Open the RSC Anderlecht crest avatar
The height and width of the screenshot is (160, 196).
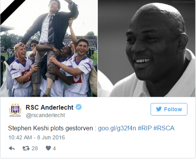pyautogui.click(x=15, y=110)
